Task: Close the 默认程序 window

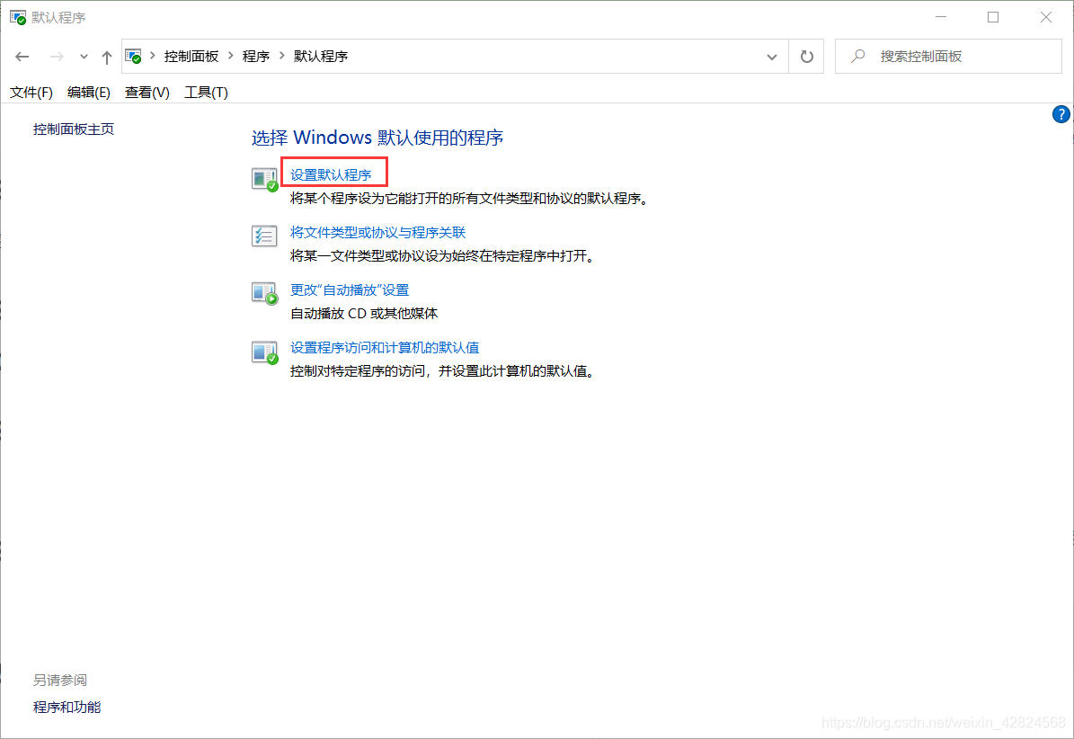Action: (x=1046, y=17)
